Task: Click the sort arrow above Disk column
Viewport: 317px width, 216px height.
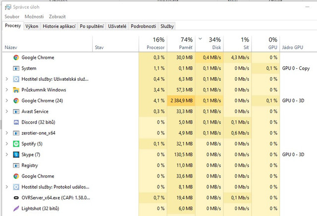Action: click(200, 39)
